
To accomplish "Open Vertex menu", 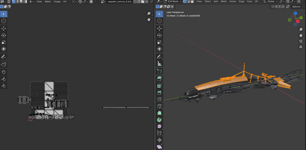I will pyautogui.click(x=233, y=2).
